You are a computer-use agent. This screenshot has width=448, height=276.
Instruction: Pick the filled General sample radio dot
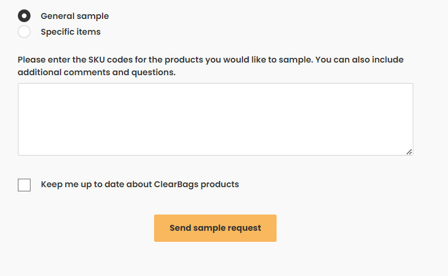tap(24, 16)
